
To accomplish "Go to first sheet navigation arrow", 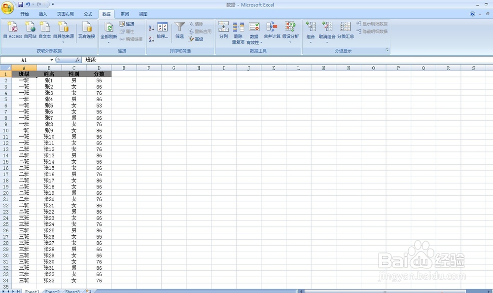I will point(3,291).
